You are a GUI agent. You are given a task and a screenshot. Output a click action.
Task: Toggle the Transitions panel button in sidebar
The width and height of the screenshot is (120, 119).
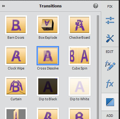pos(110,102)
